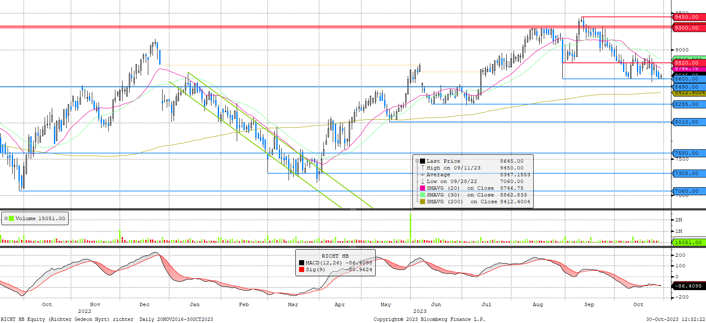Click the High marker icon in legend
The width and height of the screenshot is (706, 323).
(423, 168)
